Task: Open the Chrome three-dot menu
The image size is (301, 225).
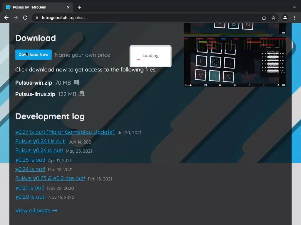Action: (295, 18)
